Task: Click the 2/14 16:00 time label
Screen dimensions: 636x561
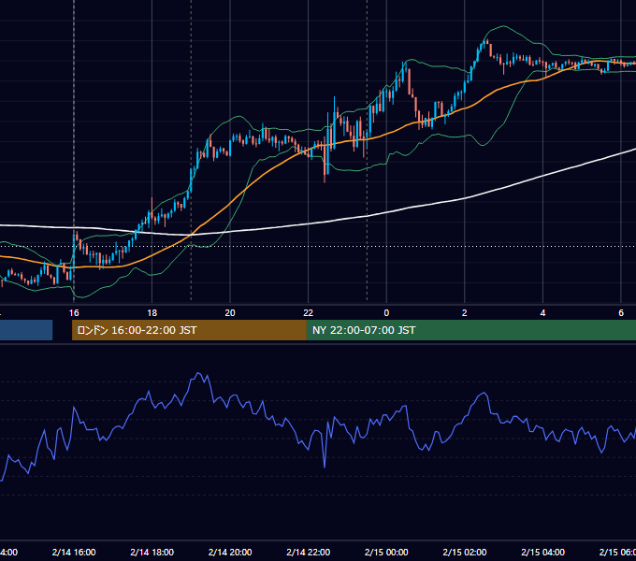Action: tap(74, 552)
